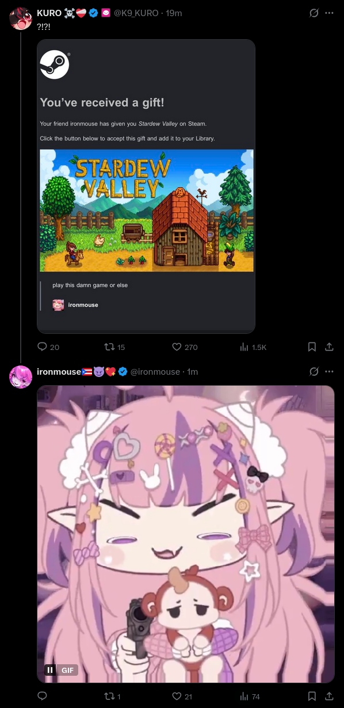Open Grok icon on ironmouse's reply
The image size is (344, 708).
(314, 372)
